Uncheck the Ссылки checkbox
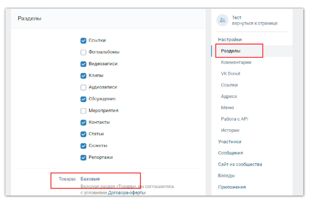 coord(83,41)
